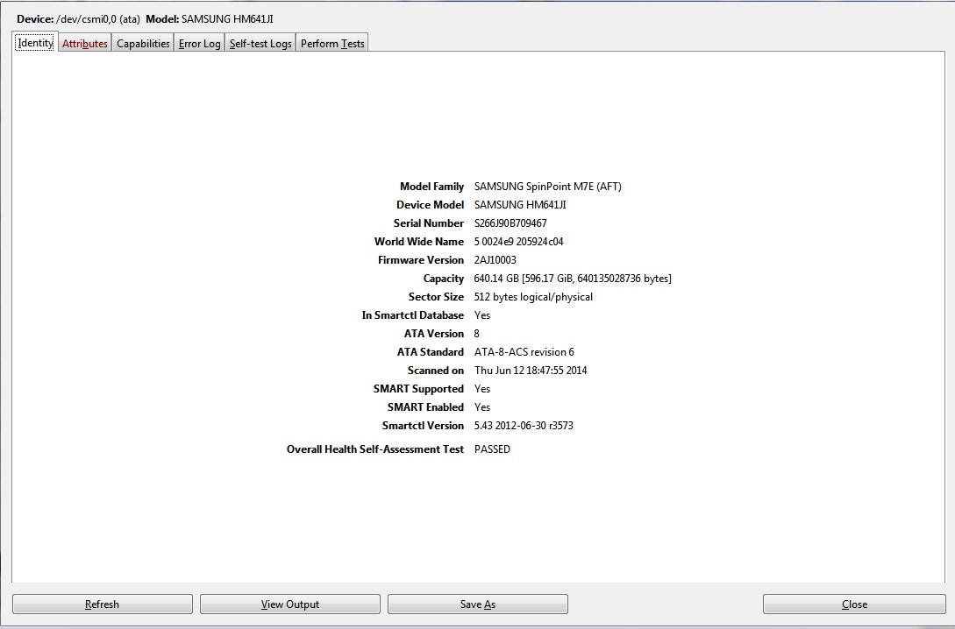Click the Model Family label
This screenshot has width=955, height=629.
431,187
